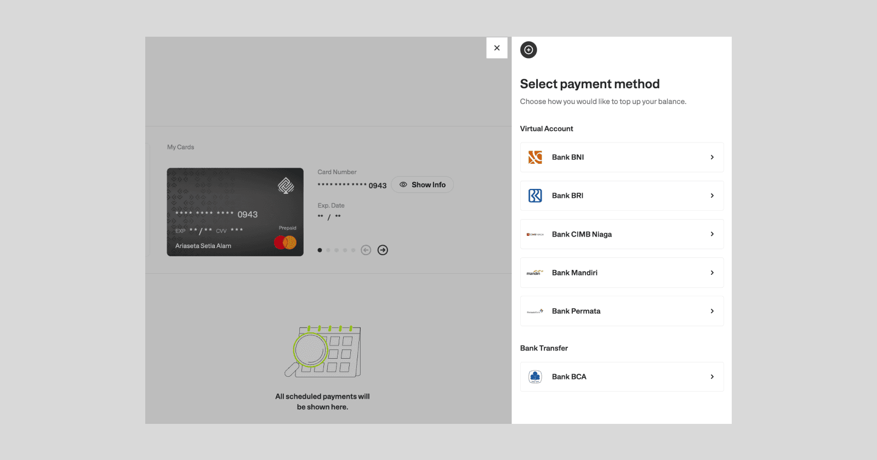Expand the Bank Mandiri chevron arrow
The image size is (877, 460).
pos(712,273)
